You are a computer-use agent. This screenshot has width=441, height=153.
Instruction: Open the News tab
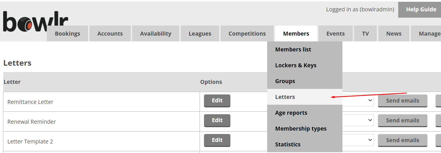coord(394,34)
